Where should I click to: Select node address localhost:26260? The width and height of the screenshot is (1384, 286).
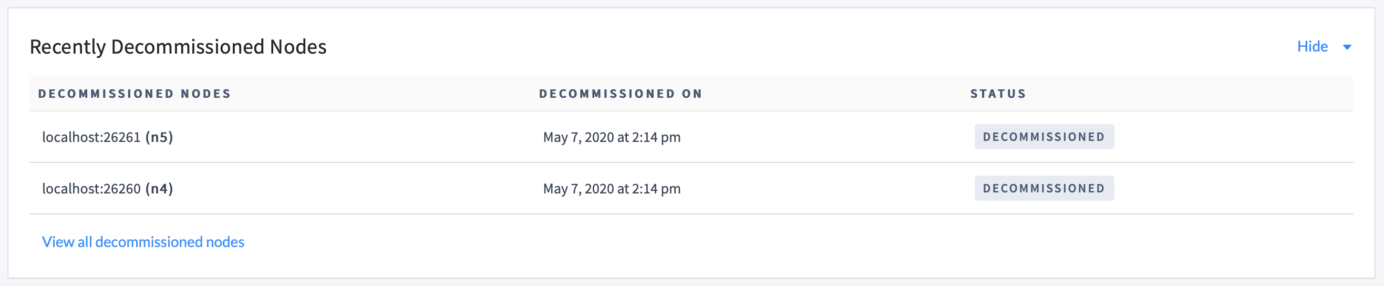click(91, 189)
